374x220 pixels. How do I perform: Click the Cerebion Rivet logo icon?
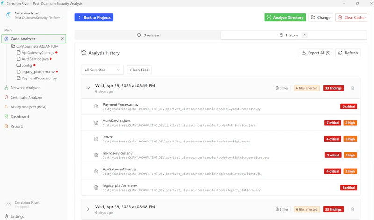(x=8, y=15)
